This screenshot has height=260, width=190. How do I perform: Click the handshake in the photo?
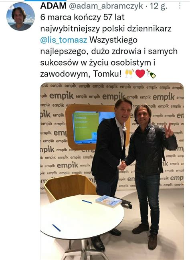pos(123,165)
